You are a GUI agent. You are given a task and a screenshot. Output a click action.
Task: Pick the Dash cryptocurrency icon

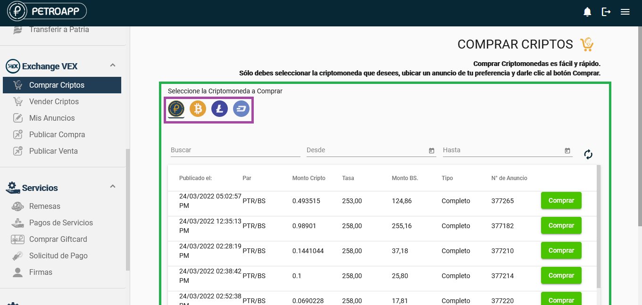(241, 109)
